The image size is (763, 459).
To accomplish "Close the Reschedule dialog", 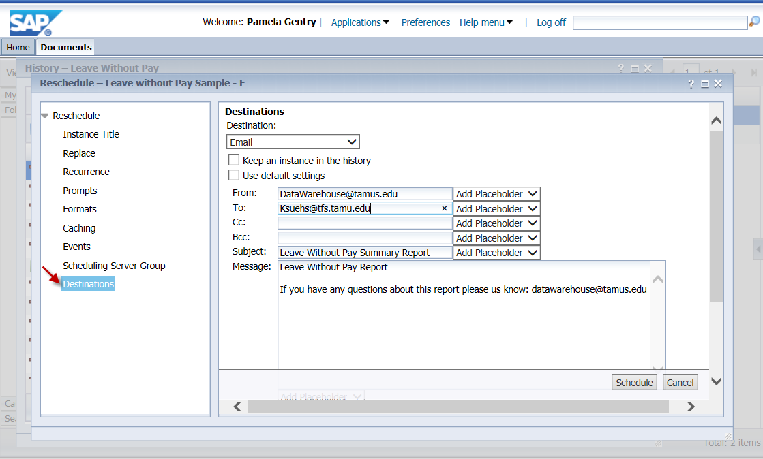I will click(718, 84).
